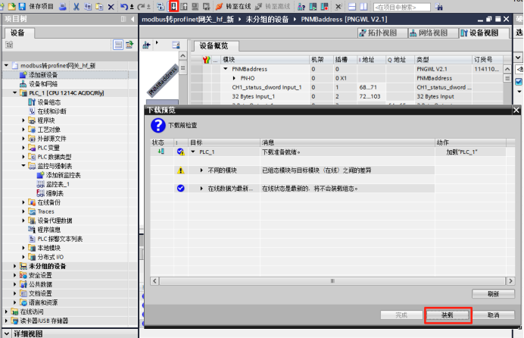Click the copy icon in toolbar
Screen dimensions: 524x338
88,6
